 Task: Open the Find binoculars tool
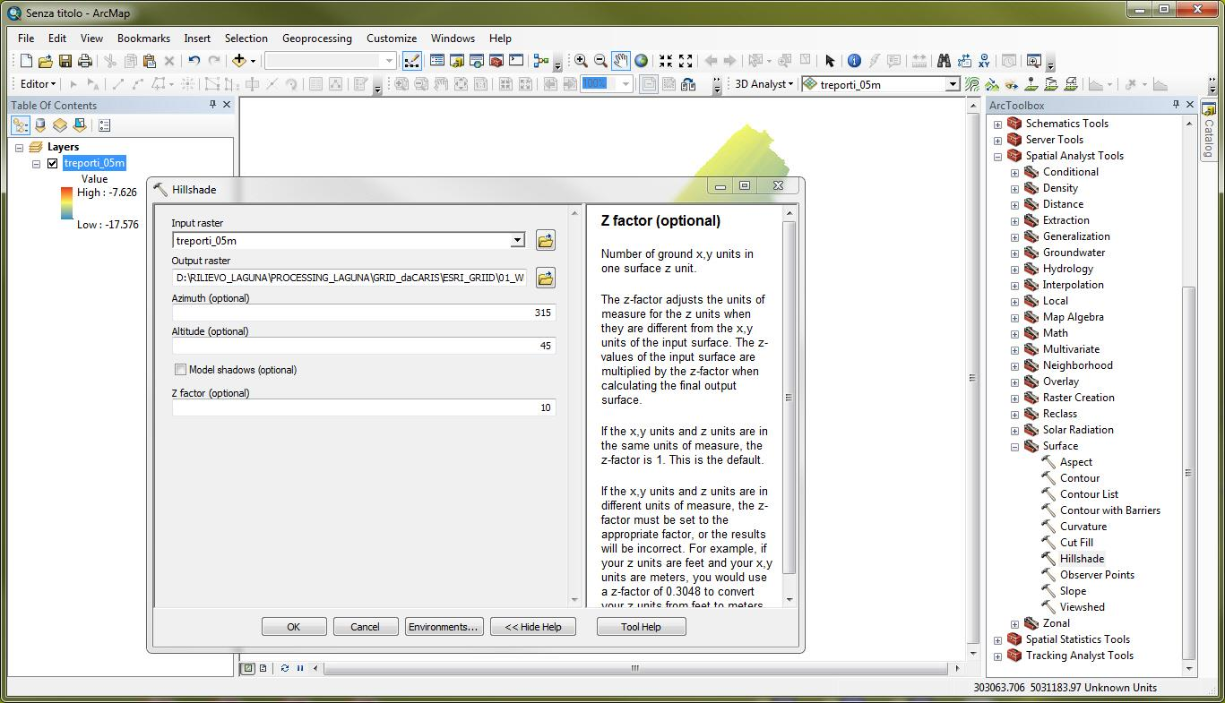coord(944,61)
